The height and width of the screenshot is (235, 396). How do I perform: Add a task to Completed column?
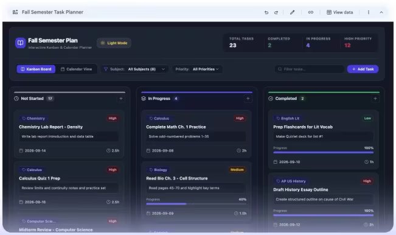point(375,99)
